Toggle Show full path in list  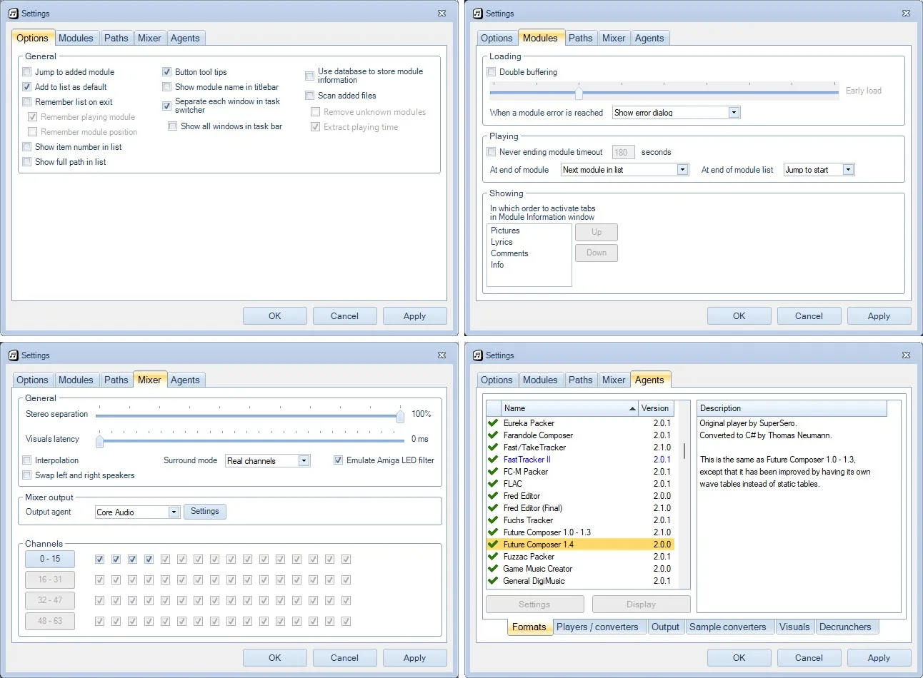27,162
